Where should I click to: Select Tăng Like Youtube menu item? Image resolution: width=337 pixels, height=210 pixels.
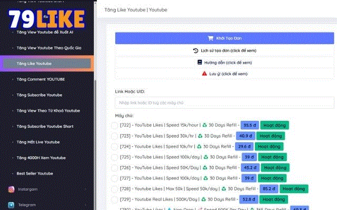tap(47, 64)
